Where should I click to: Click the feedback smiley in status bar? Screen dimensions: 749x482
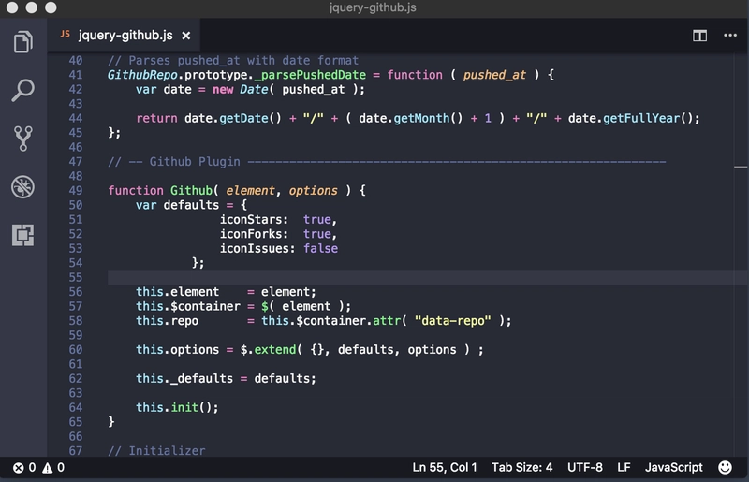(x=725, y=467)
